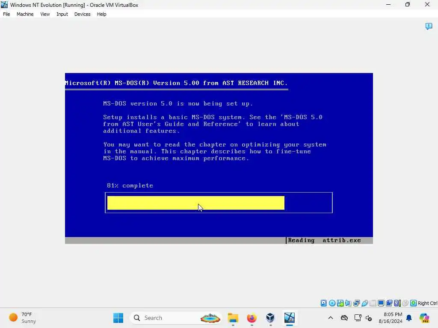The image size is (438, 328).
Task: Click the network connection tray icon
Action: pos(358,318)
